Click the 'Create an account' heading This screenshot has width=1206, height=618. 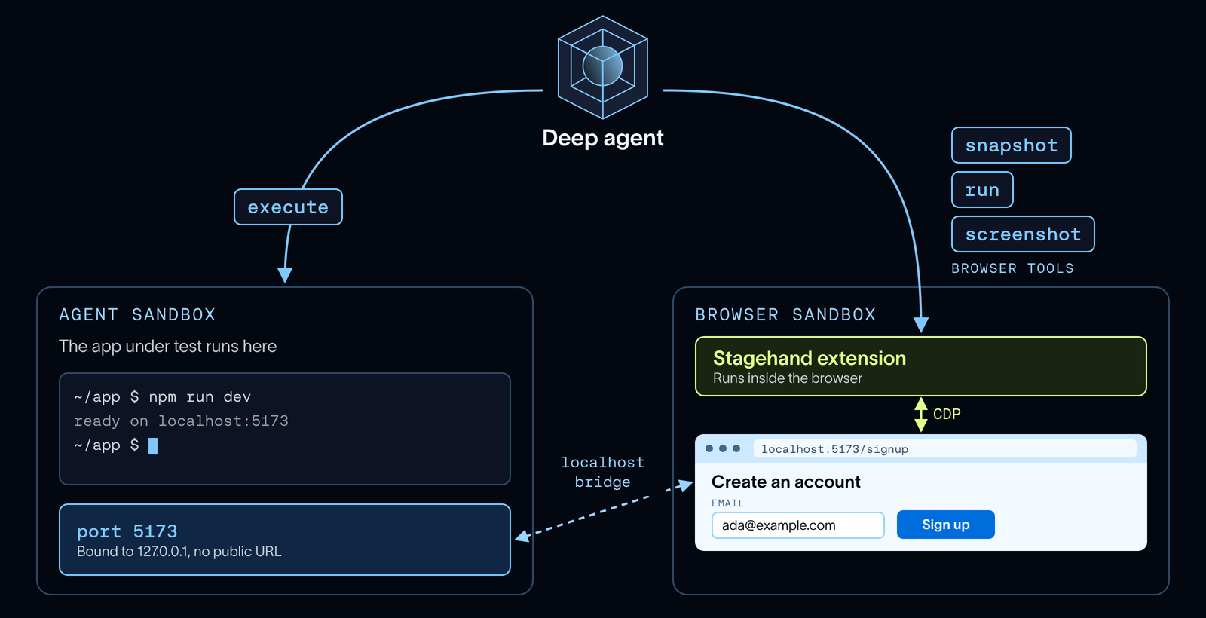[x=786, y=482]
